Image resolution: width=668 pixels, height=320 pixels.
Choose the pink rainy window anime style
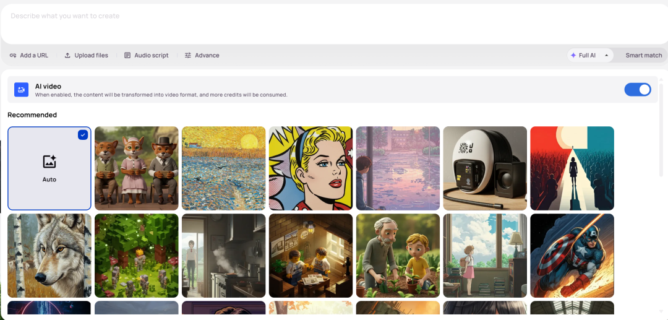398,168
